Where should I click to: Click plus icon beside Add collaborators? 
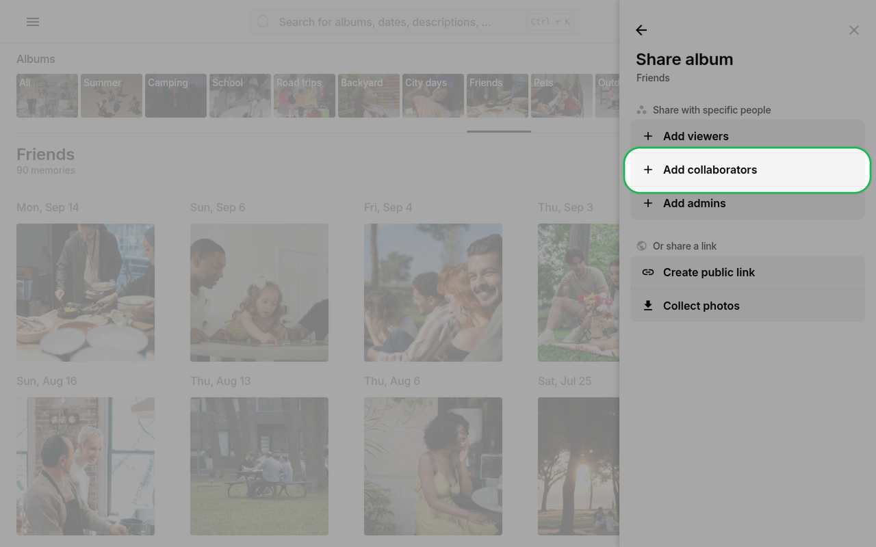pos(648,170)
